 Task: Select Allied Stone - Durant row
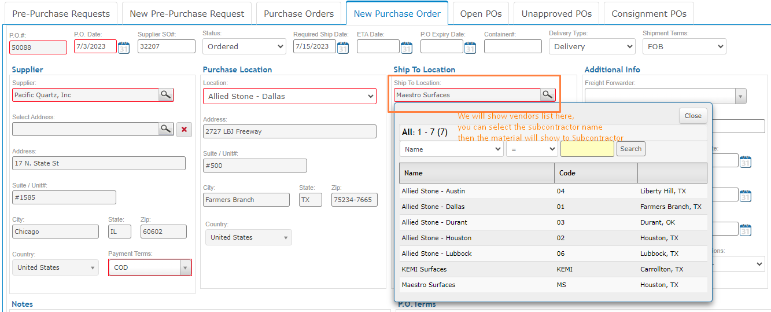(x=553, y=222)
